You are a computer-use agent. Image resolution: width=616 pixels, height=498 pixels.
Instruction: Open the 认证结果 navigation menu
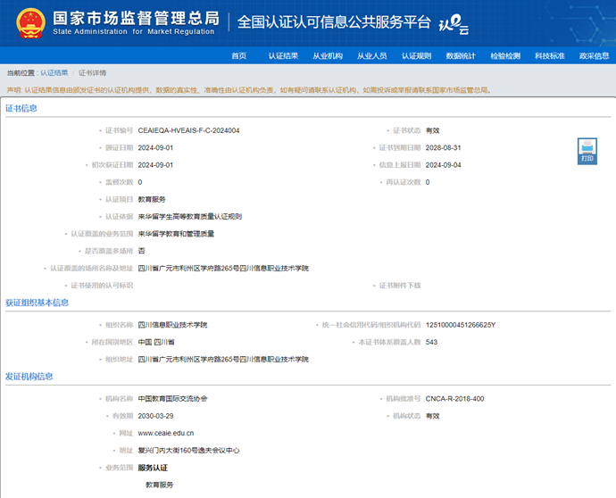pyautogui.click(x=283, y=55)
